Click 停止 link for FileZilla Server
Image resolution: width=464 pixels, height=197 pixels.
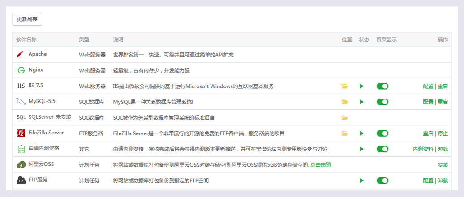coord(443,133)
